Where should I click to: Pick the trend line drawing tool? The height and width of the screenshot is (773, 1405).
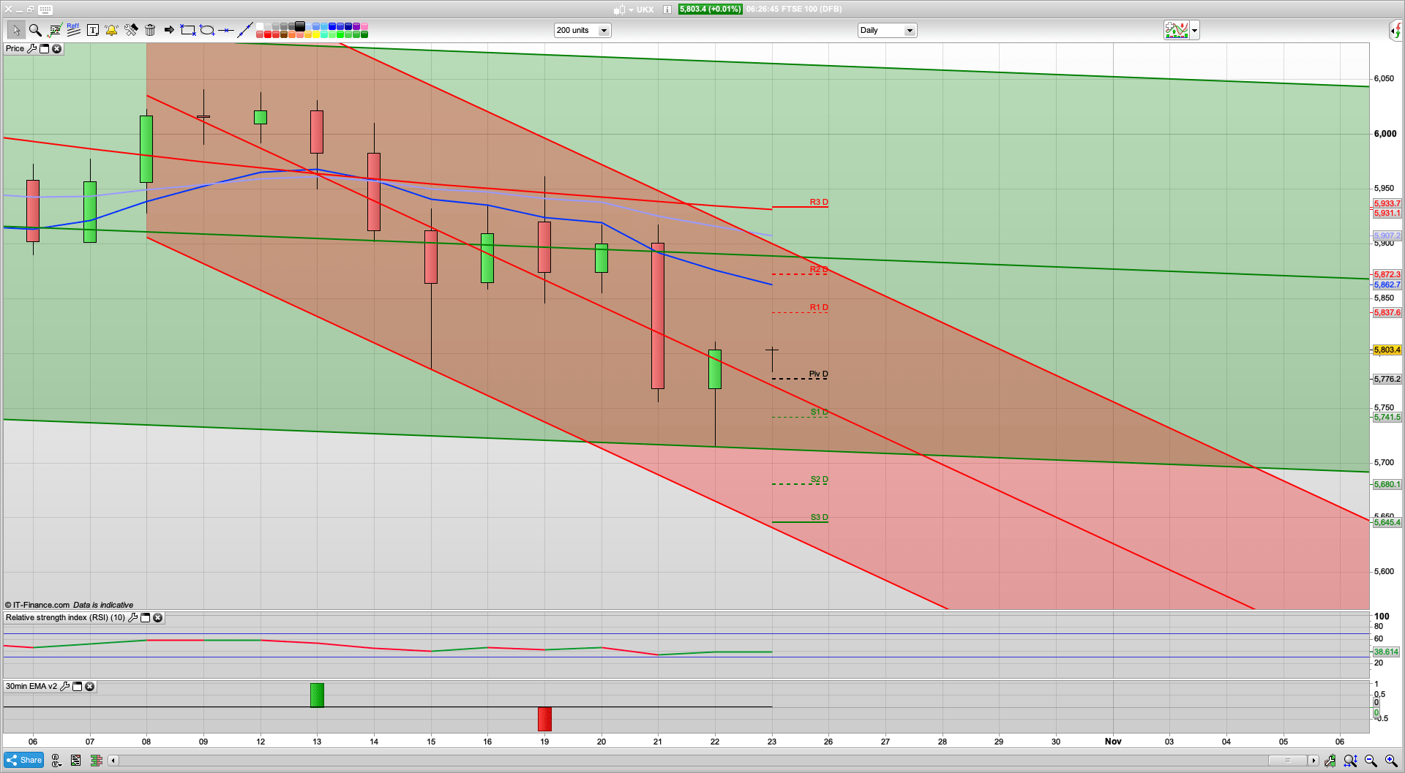247,30
